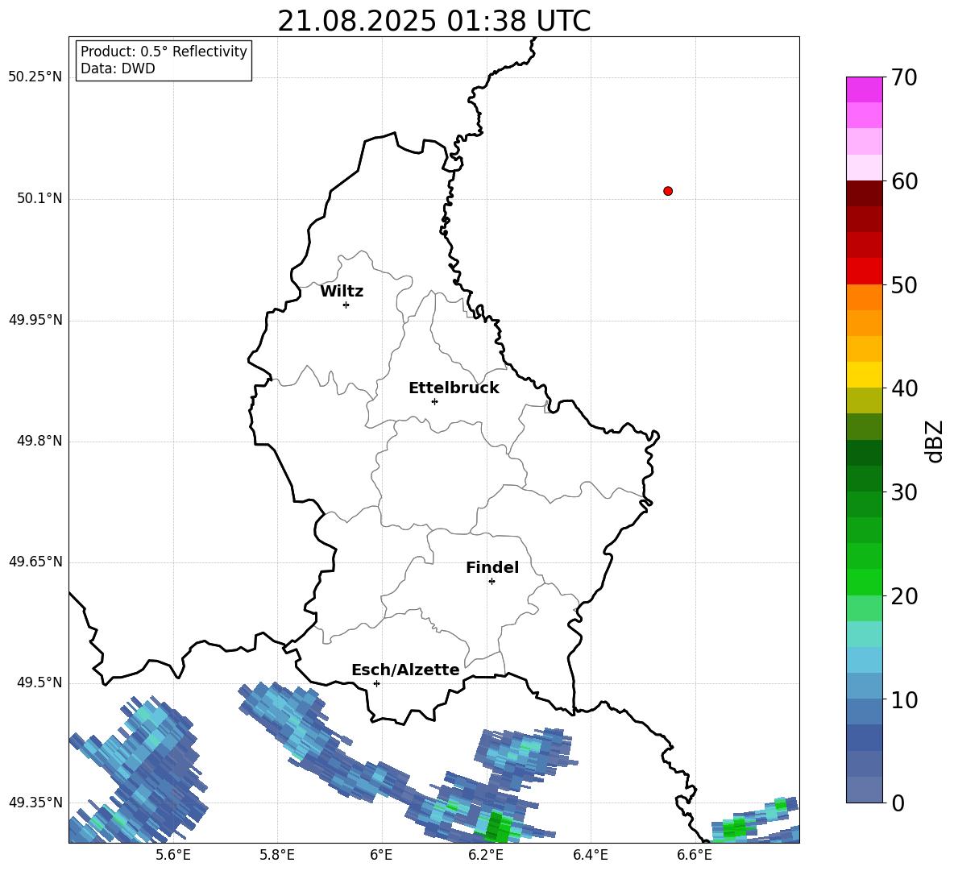Click the 60 value on colorbar
Viewport: 954px width, 871px height.
[x=904, y=181]
